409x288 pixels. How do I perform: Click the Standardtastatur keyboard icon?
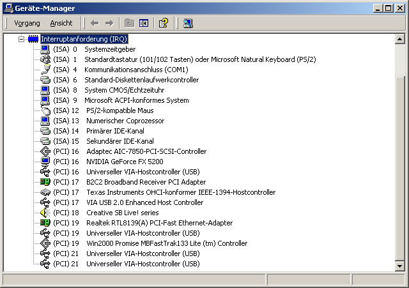[45, 59]
